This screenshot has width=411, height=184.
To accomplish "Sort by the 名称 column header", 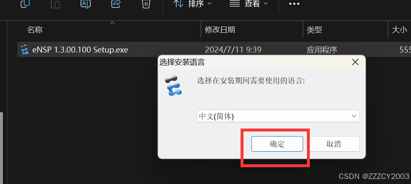I will (34, 30).
